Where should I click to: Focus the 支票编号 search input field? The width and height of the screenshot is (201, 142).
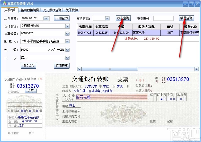click(163, 18)
